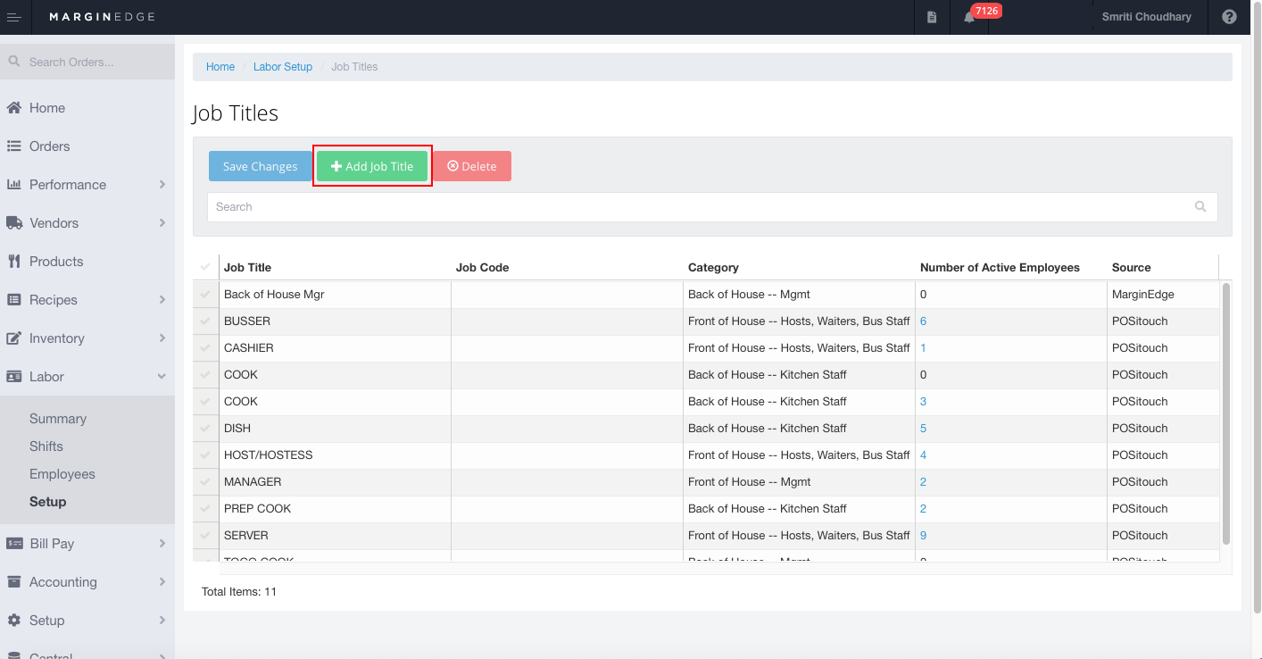The width and height of the screenshot is (1262, 659).
Task: Select the DISH row checkmark
Action: pos(205,428)
